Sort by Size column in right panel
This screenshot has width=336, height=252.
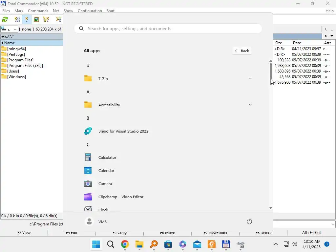(283, 43)
